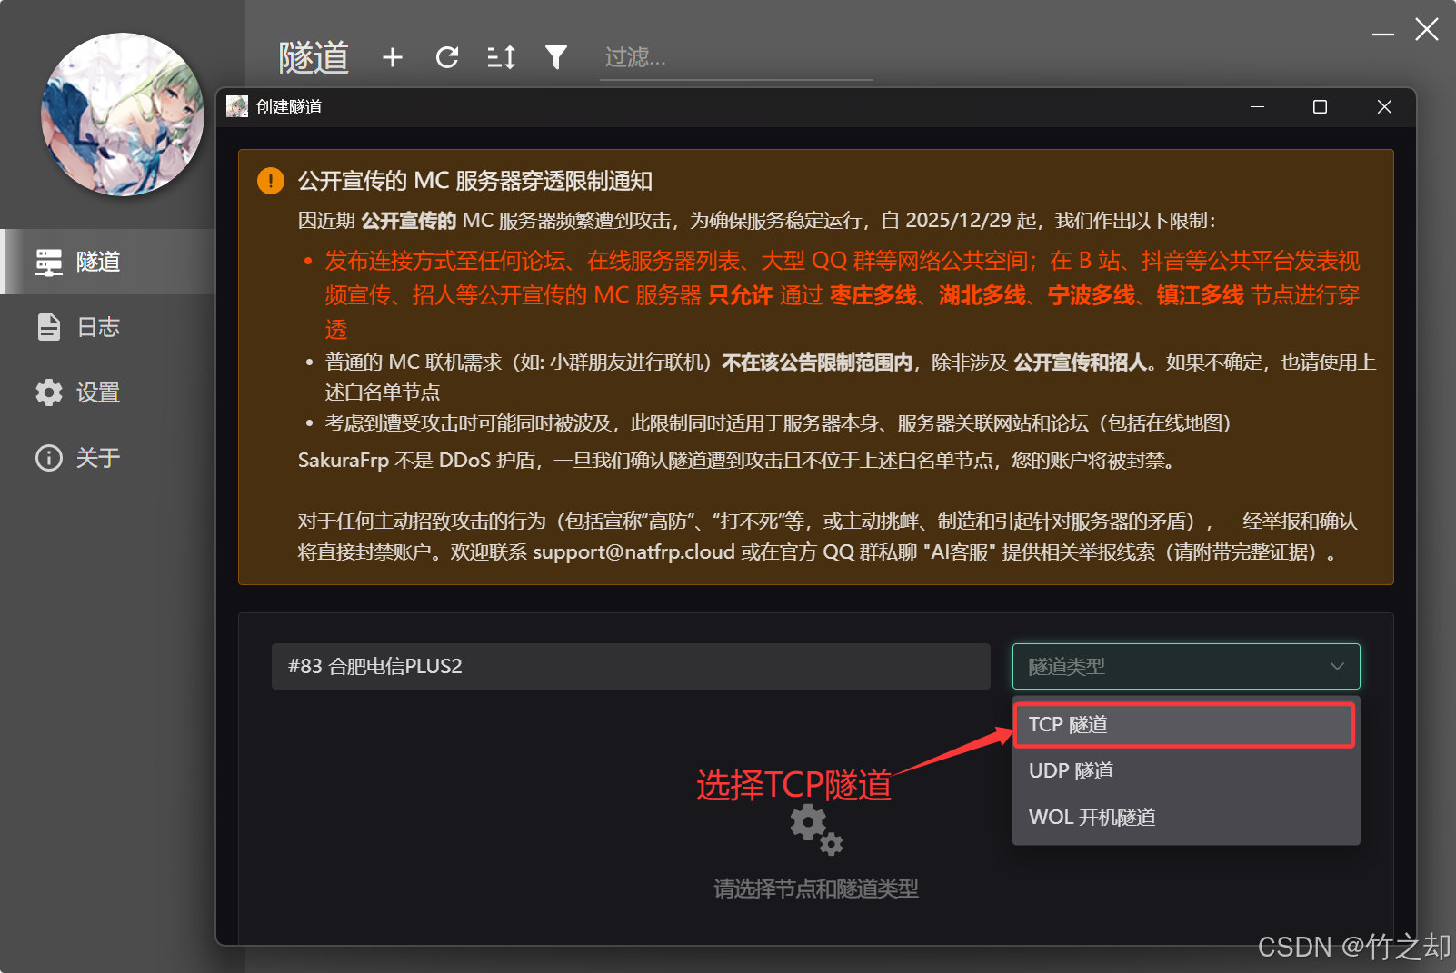Open the tunnel filter funnel icon
This screenshot has height=973, width=1456.
pyautogui.click(x=555, y=56)
